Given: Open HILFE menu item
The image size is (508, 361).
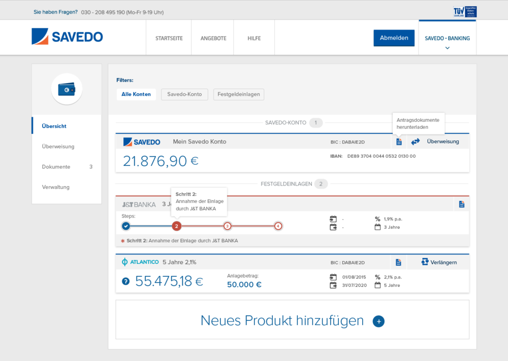Looking at the screenshot, I should [x=254, y=38].
